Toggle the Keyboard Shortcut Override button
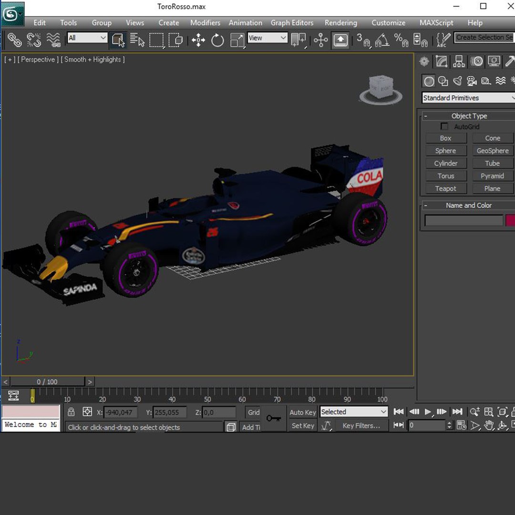 point(340,40)
